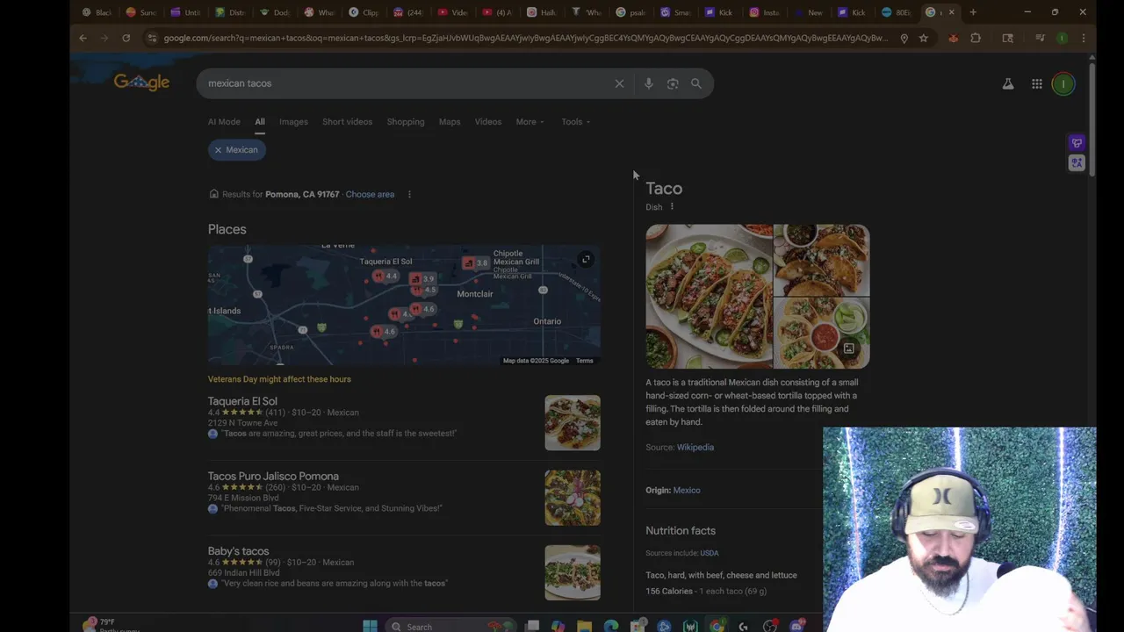
Task: Open File Explorer from taskbar
Action: (x=585, y=626)
